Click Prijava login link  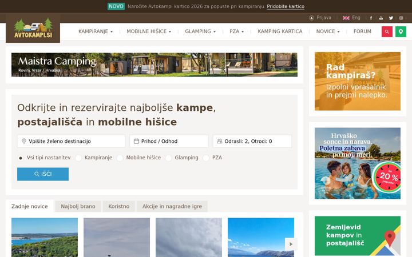pyautogui.click(x=324, y=18)
